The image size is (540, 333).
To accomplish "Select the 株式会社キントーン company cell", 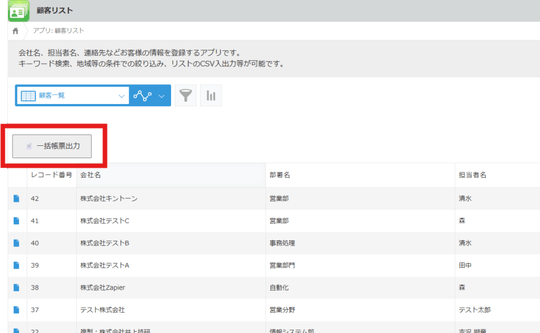I will [109, 198].
